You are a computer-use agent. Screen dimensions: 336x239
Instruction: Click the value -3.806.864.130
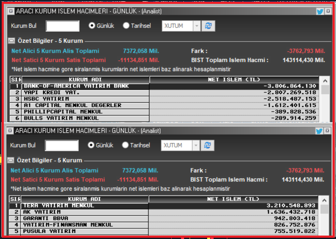(290, 86)
